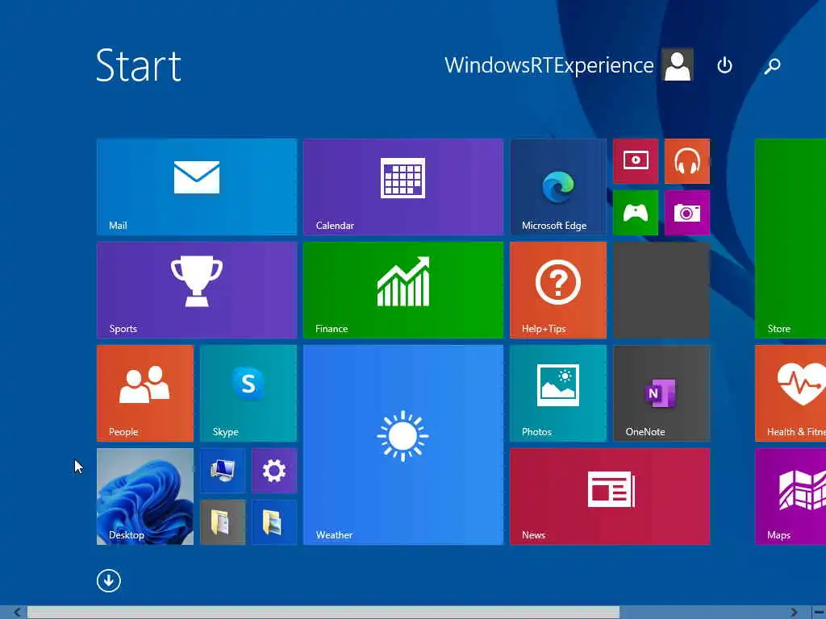Image resolution: width=826 pixels, height=619 pixels.
Task: Show all apps with down arrow
Action: coord(109,580)
